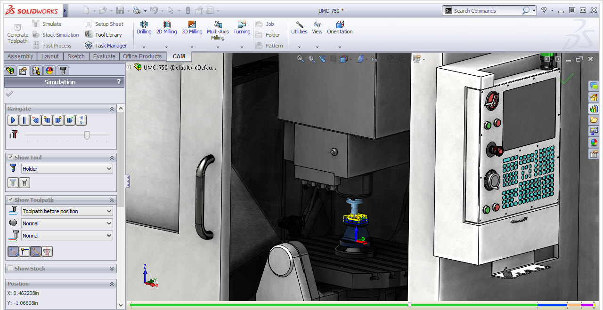Image resolution: width=603 pixels, height=310 pixels.
Task: Open the CAM tool tab in manager panel
Action: click(63, 71)
